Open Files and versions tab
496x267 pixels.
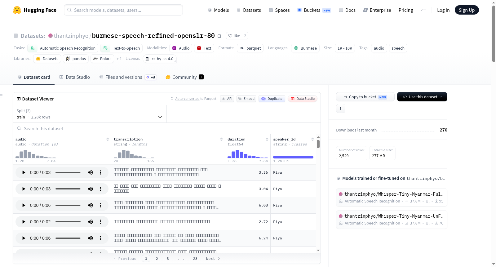(x=128, y=77)
